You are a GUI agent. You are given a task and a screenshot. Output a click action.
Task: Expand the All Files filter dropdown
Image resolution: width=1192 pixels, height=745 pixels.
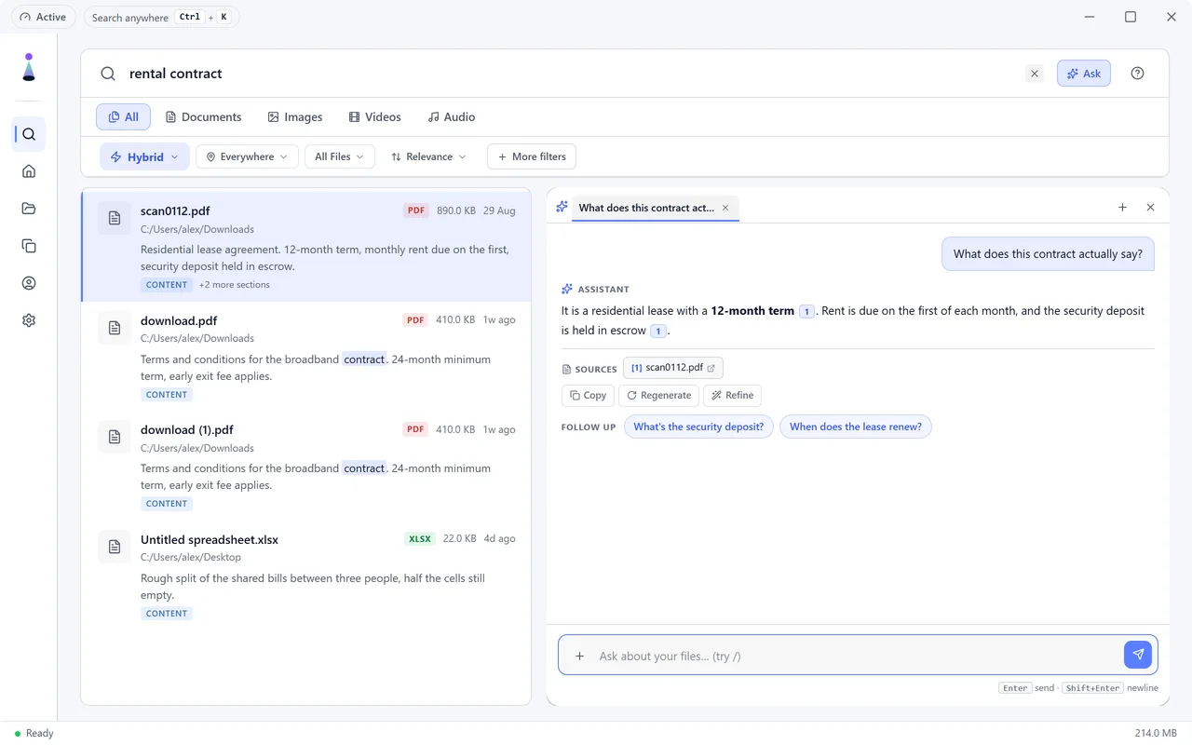[340, 156]
